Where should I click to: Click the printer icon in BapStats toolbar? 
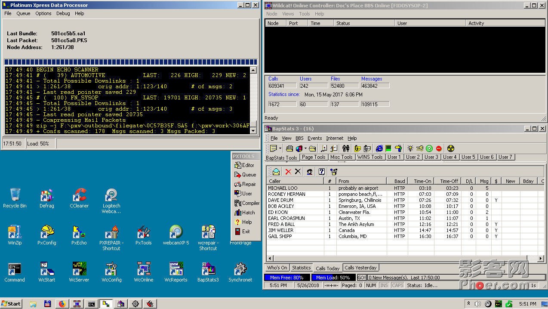[x=289, y=148]
